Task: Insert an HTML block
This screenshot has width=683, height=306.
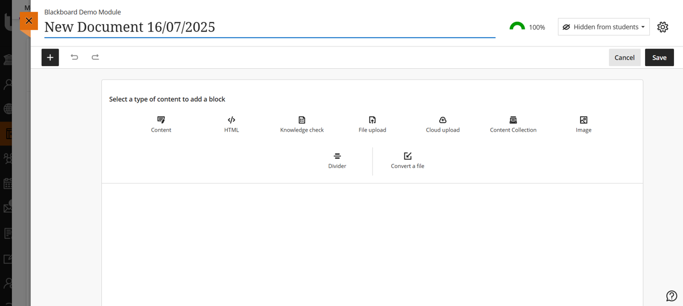Action: click(232, 125)
